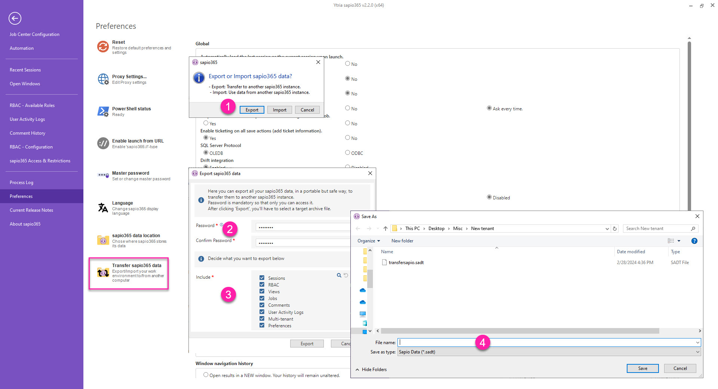
Task: Click help question mark in Save As
Action: tap(694, 241)
